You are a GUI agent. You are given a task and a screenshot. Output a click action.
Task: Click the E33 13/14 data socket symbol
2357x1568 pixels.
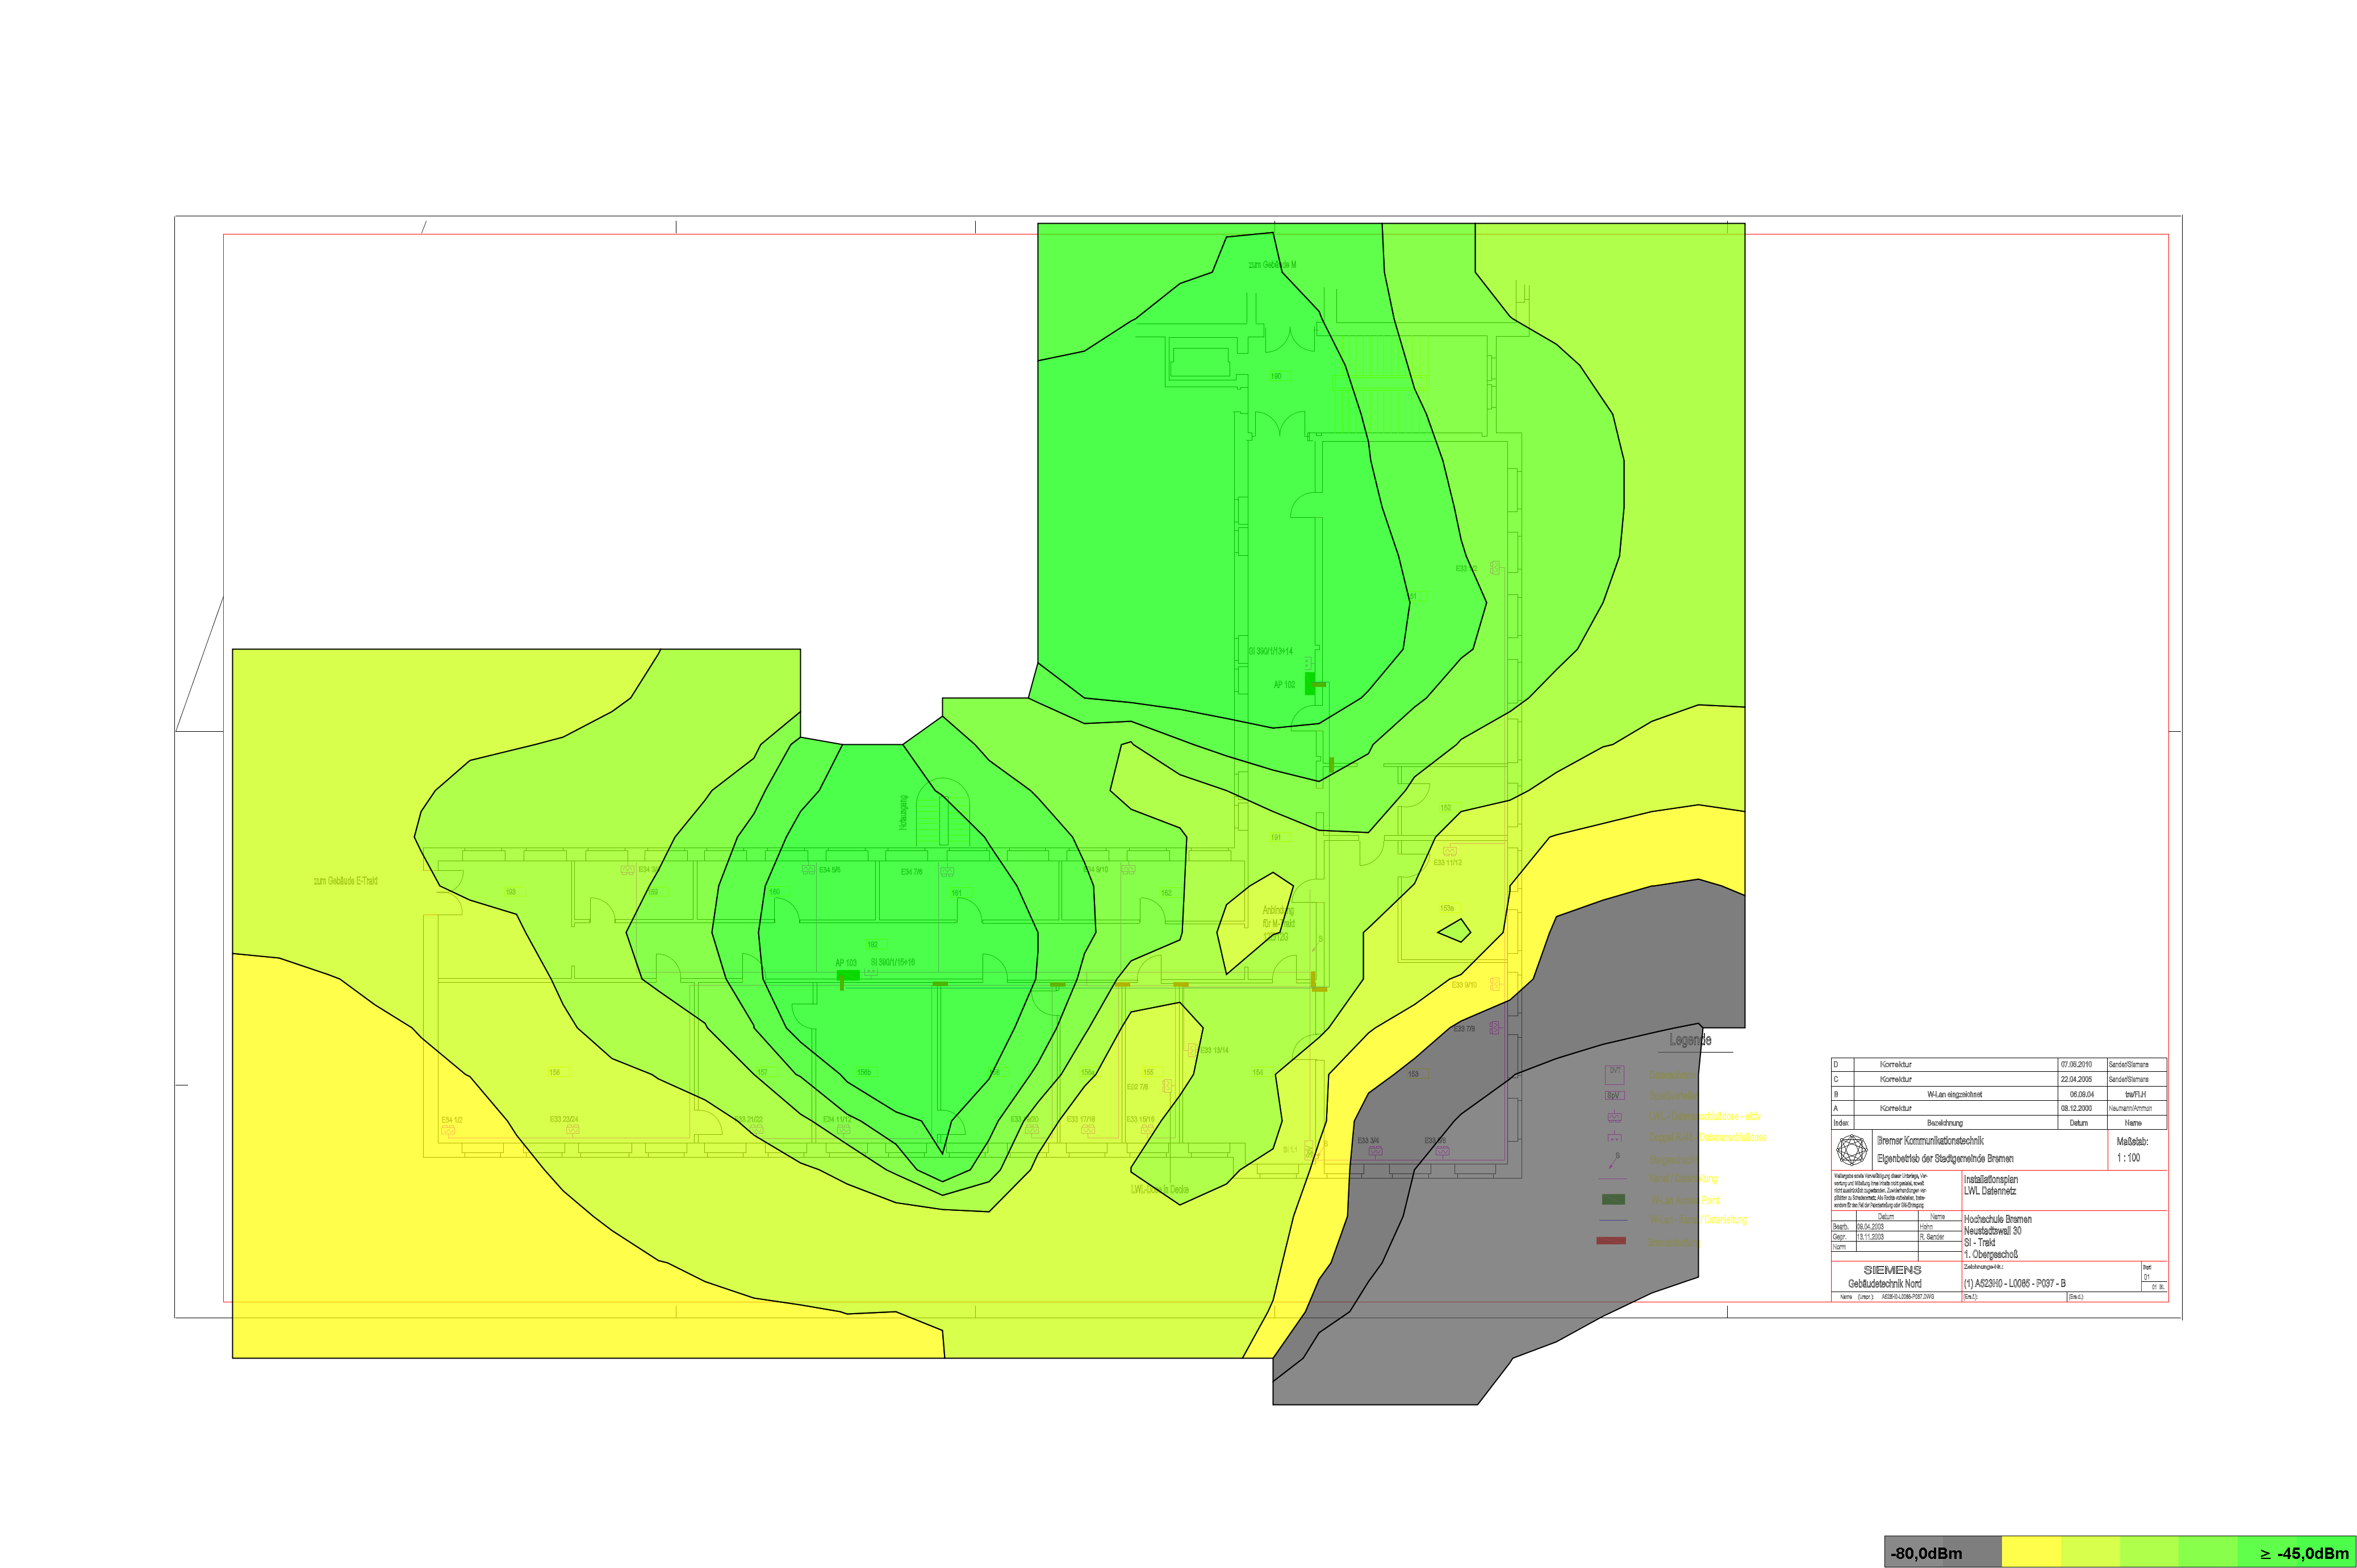click(1193, 1050)
